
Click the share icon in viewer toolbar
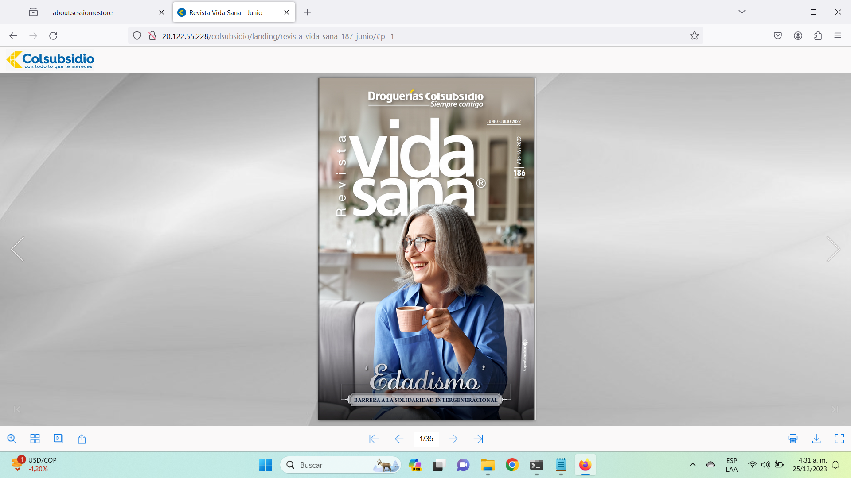82,439
